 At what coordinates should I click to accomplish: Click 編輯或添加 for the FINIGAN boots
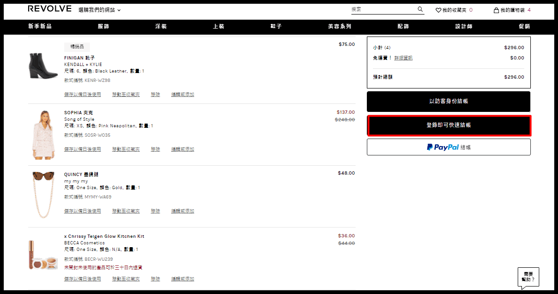pyautogui.click(x=182, y=95)
